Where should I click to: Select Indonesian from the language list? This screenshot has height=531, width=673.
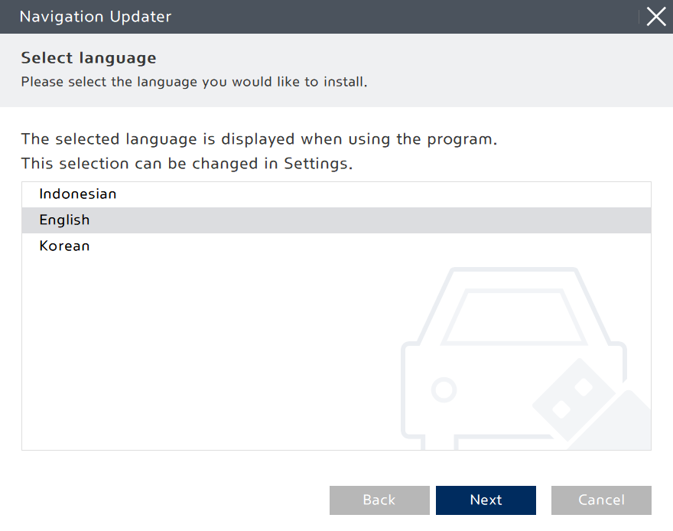tap(78, 194)
